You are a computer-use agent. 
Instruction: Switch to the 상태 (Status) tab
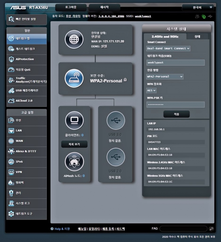(x=197, y=37)
